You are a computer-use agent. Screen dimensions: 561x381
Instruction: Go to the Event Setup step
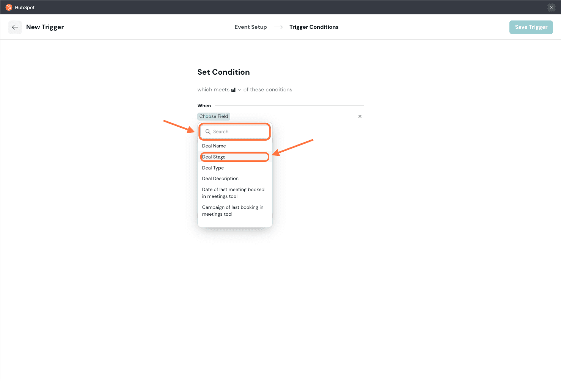[x=250, y=27]
